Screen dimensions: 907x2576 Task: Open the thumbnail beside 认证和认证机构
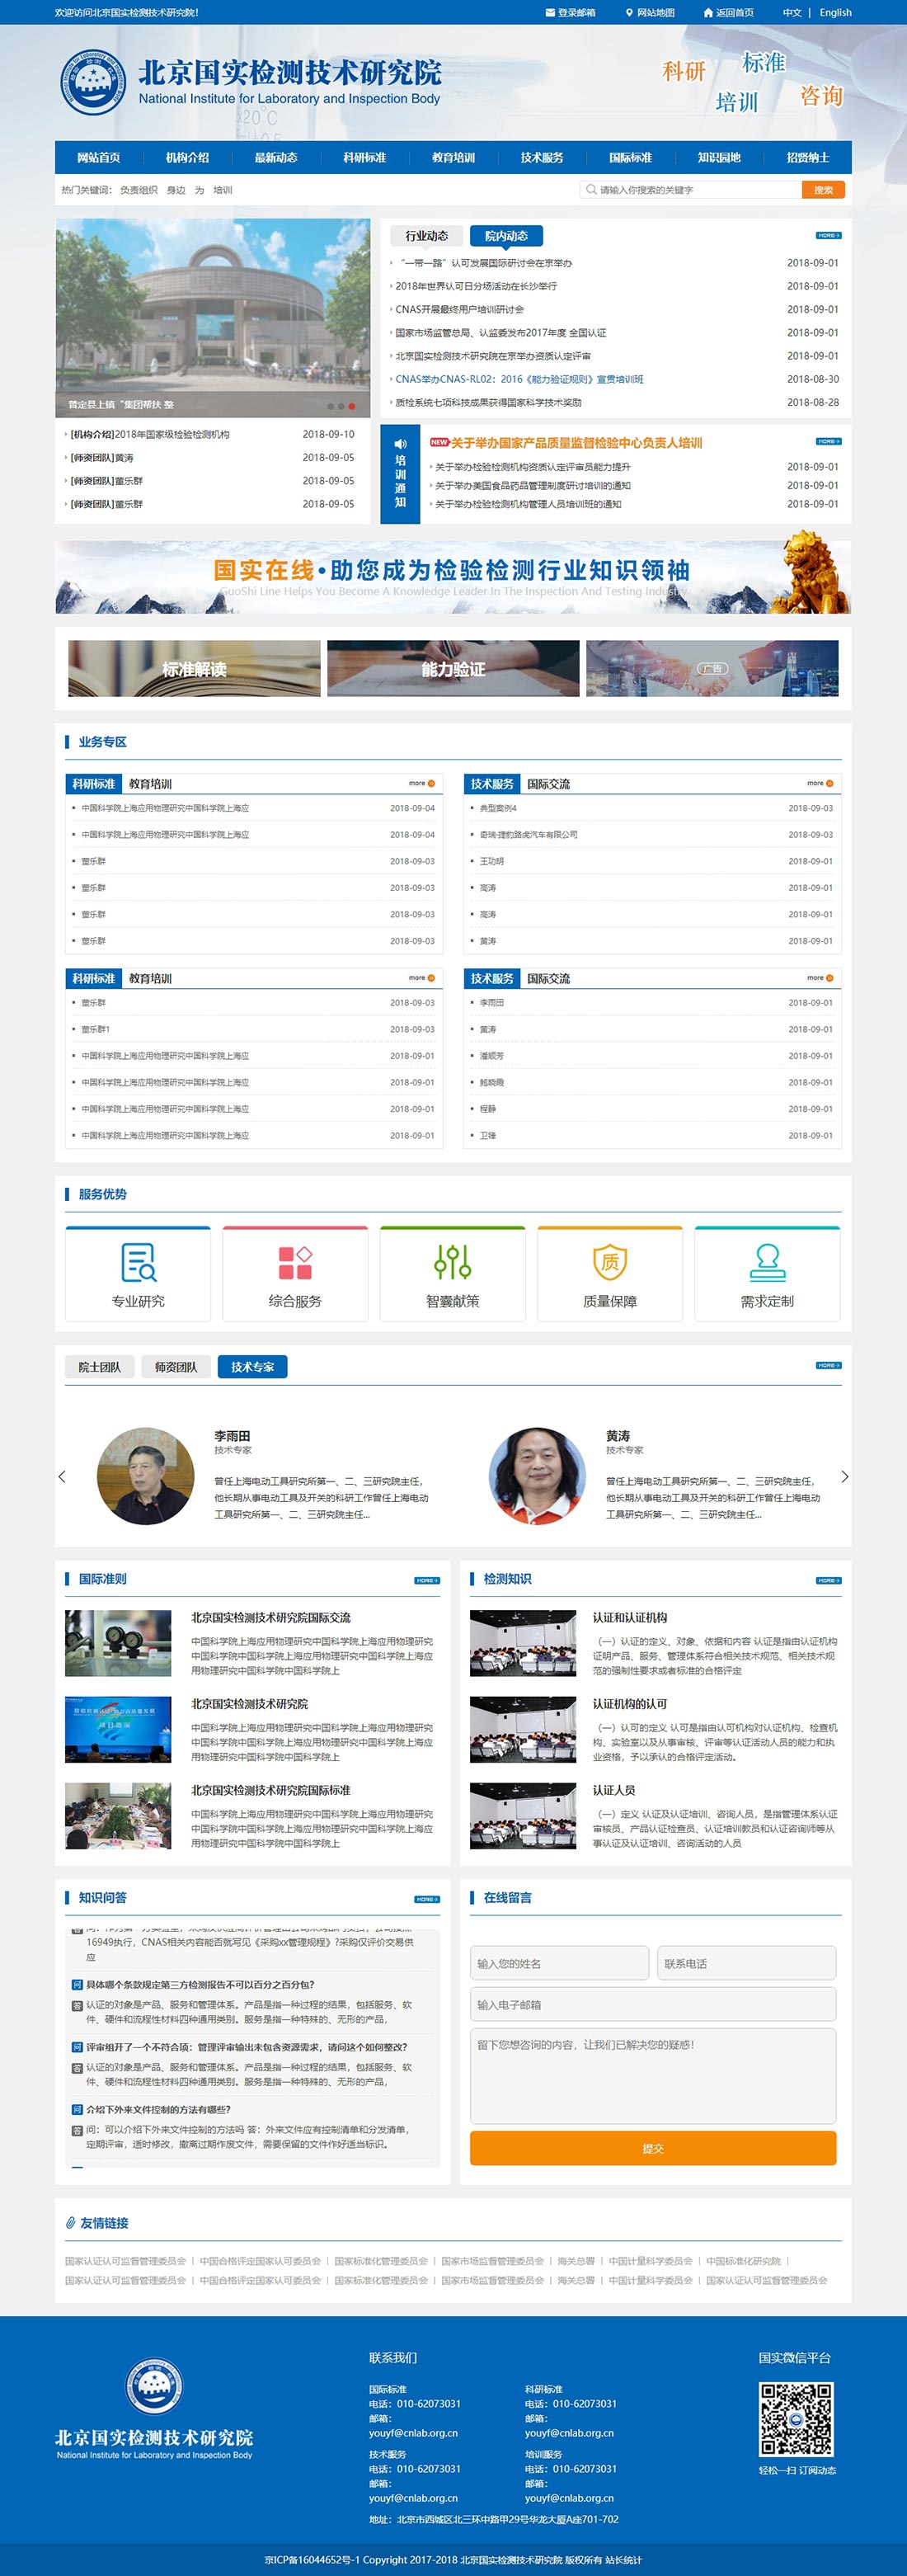(x=523, y=1642)
